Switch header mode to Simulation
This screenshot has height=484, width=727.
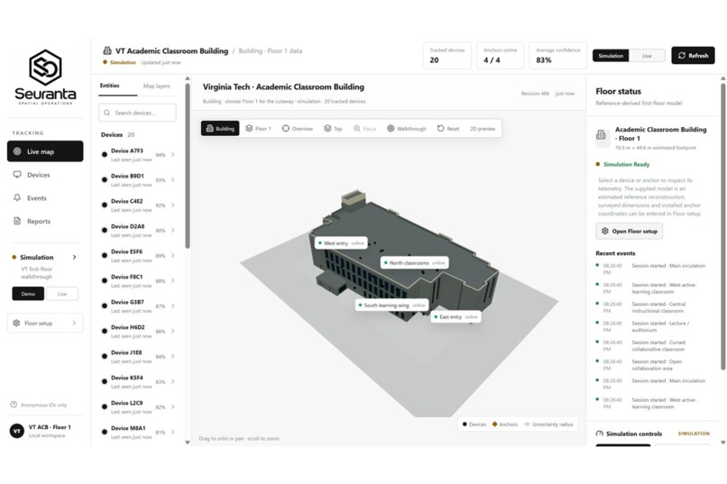click(x=611, y=56)
